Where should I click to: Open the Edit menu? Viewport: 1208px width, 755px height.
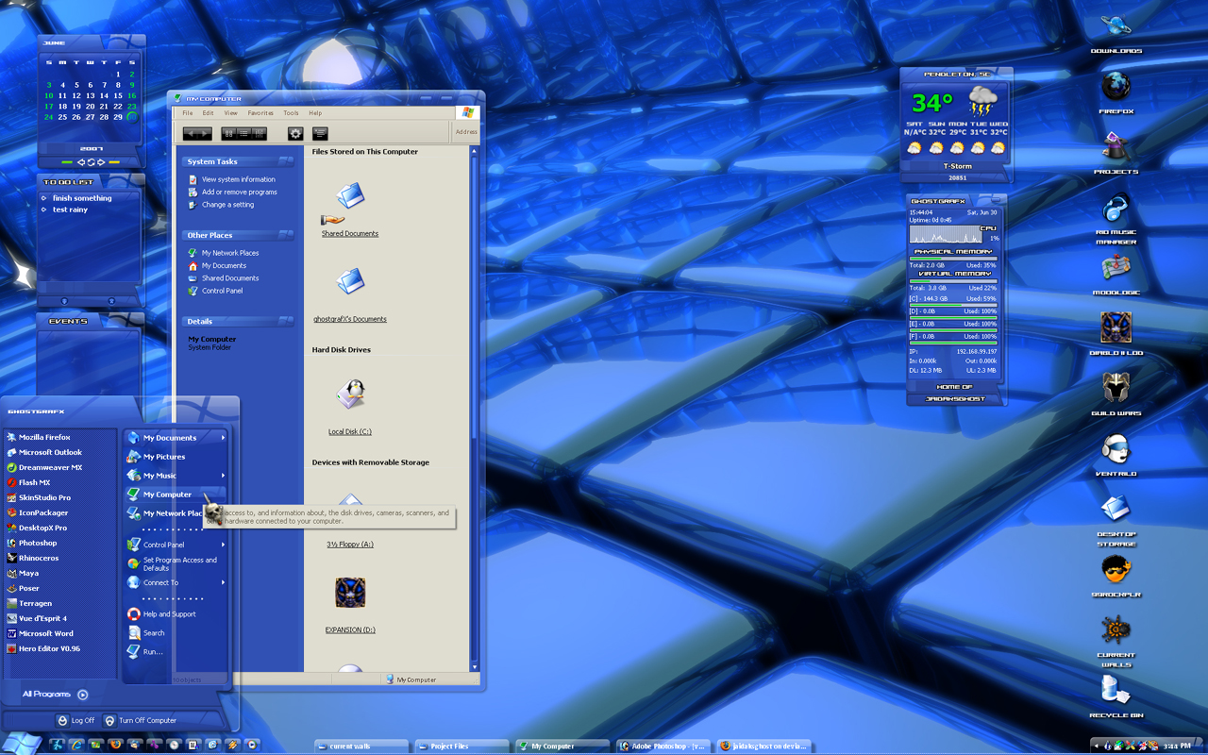pyautogui.click(x=209, y=113)
